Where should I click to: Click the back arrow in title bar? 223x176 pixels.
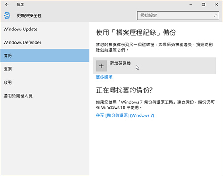7,4
